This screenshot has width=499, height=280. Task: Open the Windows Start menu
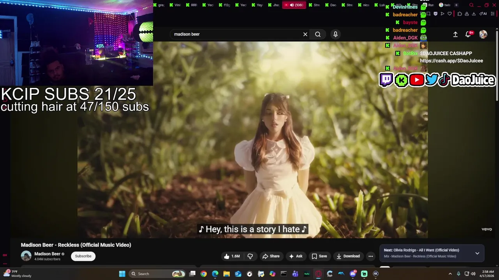122,274
